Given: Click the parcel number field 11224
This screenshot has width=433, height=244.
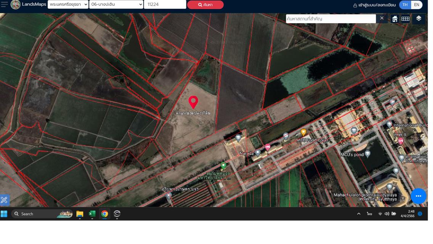Looking at the screenshot, I should tap(165, 5).
